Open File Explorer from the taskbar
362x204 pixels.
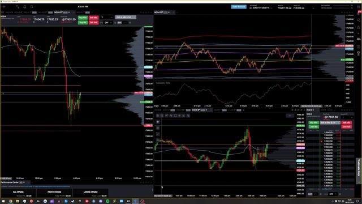point(18,201)
